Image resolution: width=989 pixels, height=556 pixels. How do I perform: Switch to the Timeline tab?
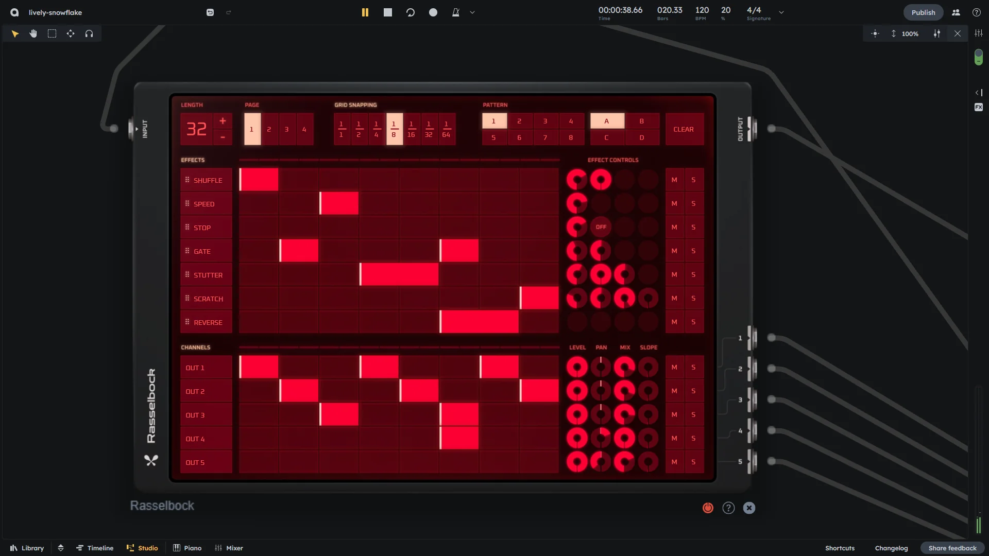click(95, 548)
